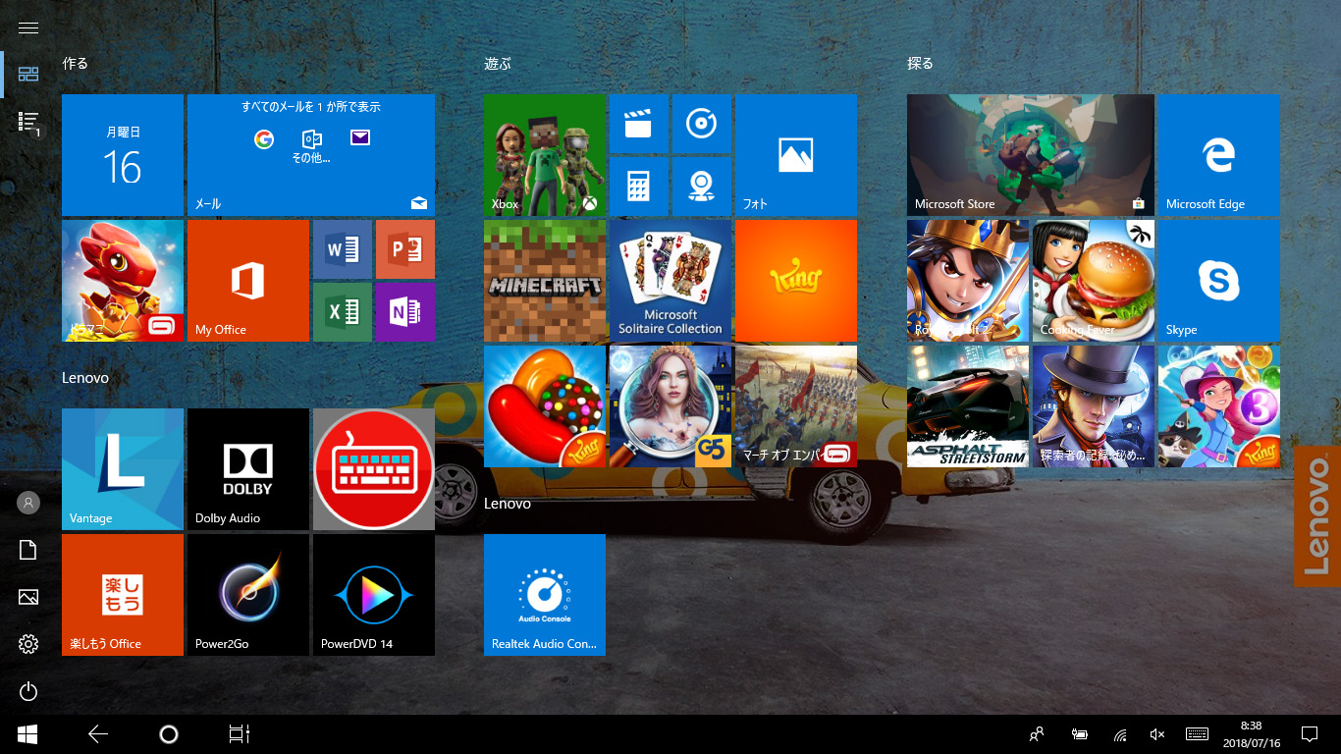The width and height of the screenshot is (1341, 754).
Task: Click the muted volume icon in tray
Action: tap(1157, 734)
